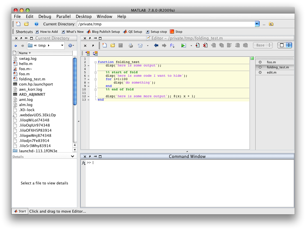Click the print icon in editor toolbar
Viewport: 306px width, 230px height.
[130, 45]
